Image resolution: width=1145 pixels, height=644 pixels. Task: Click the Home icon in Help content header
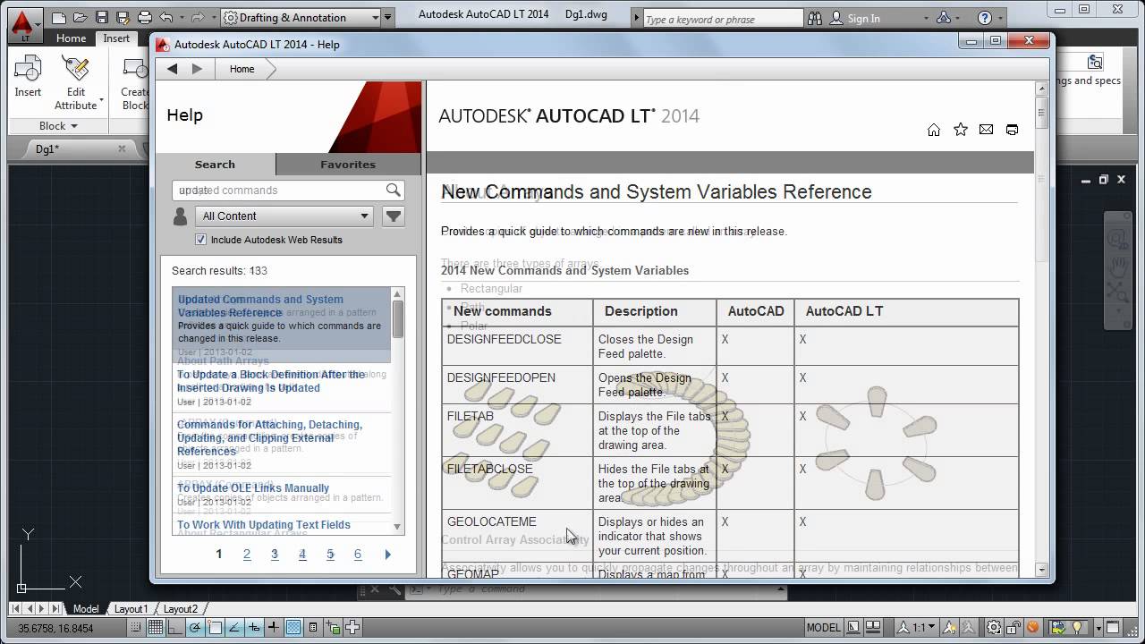pyautogui.click(x=934, y=130)
